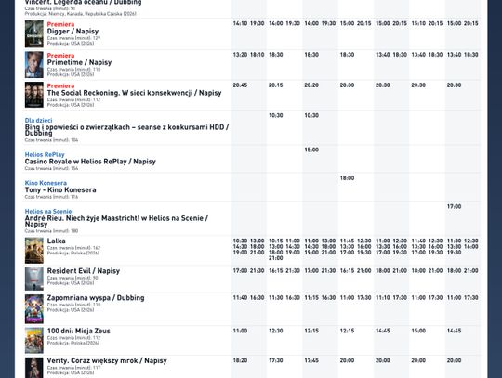Select the 11:00 showtime for 100 dni
502x378 pixels.
coord(240,331)
